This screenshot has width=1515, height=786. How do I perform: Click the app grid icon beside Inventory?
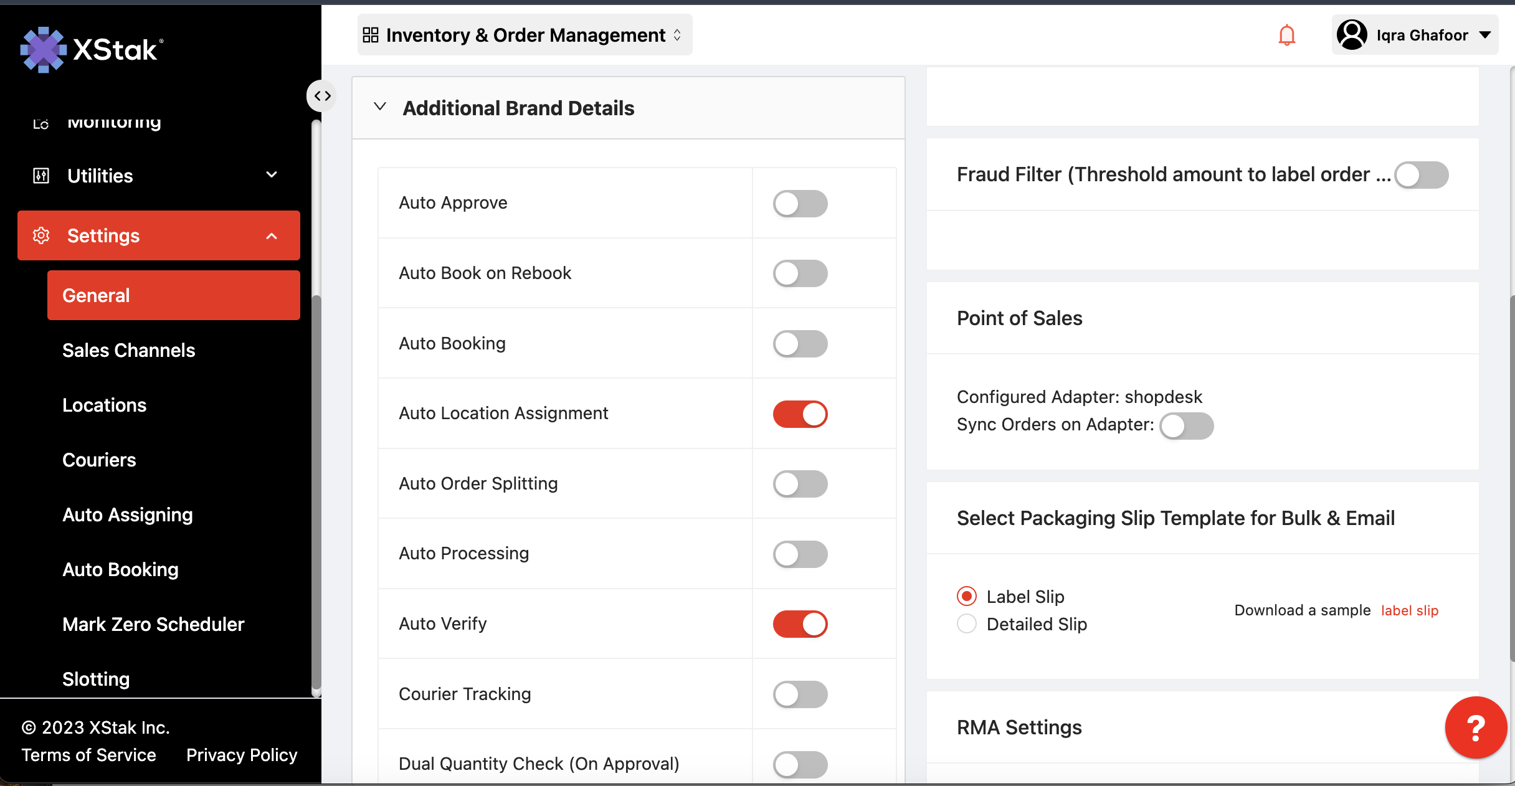[371, 35]
